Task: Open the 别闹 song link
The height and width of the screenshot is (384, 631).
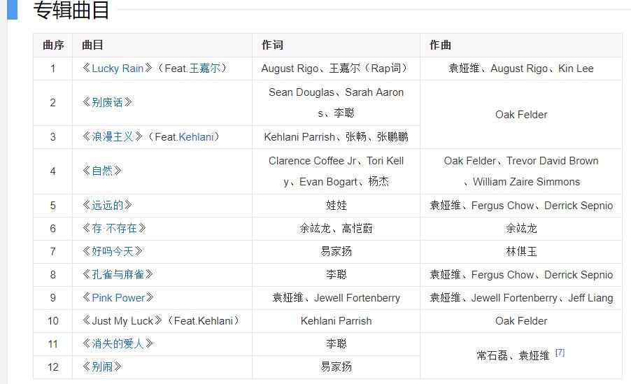Action: [102, 367]
